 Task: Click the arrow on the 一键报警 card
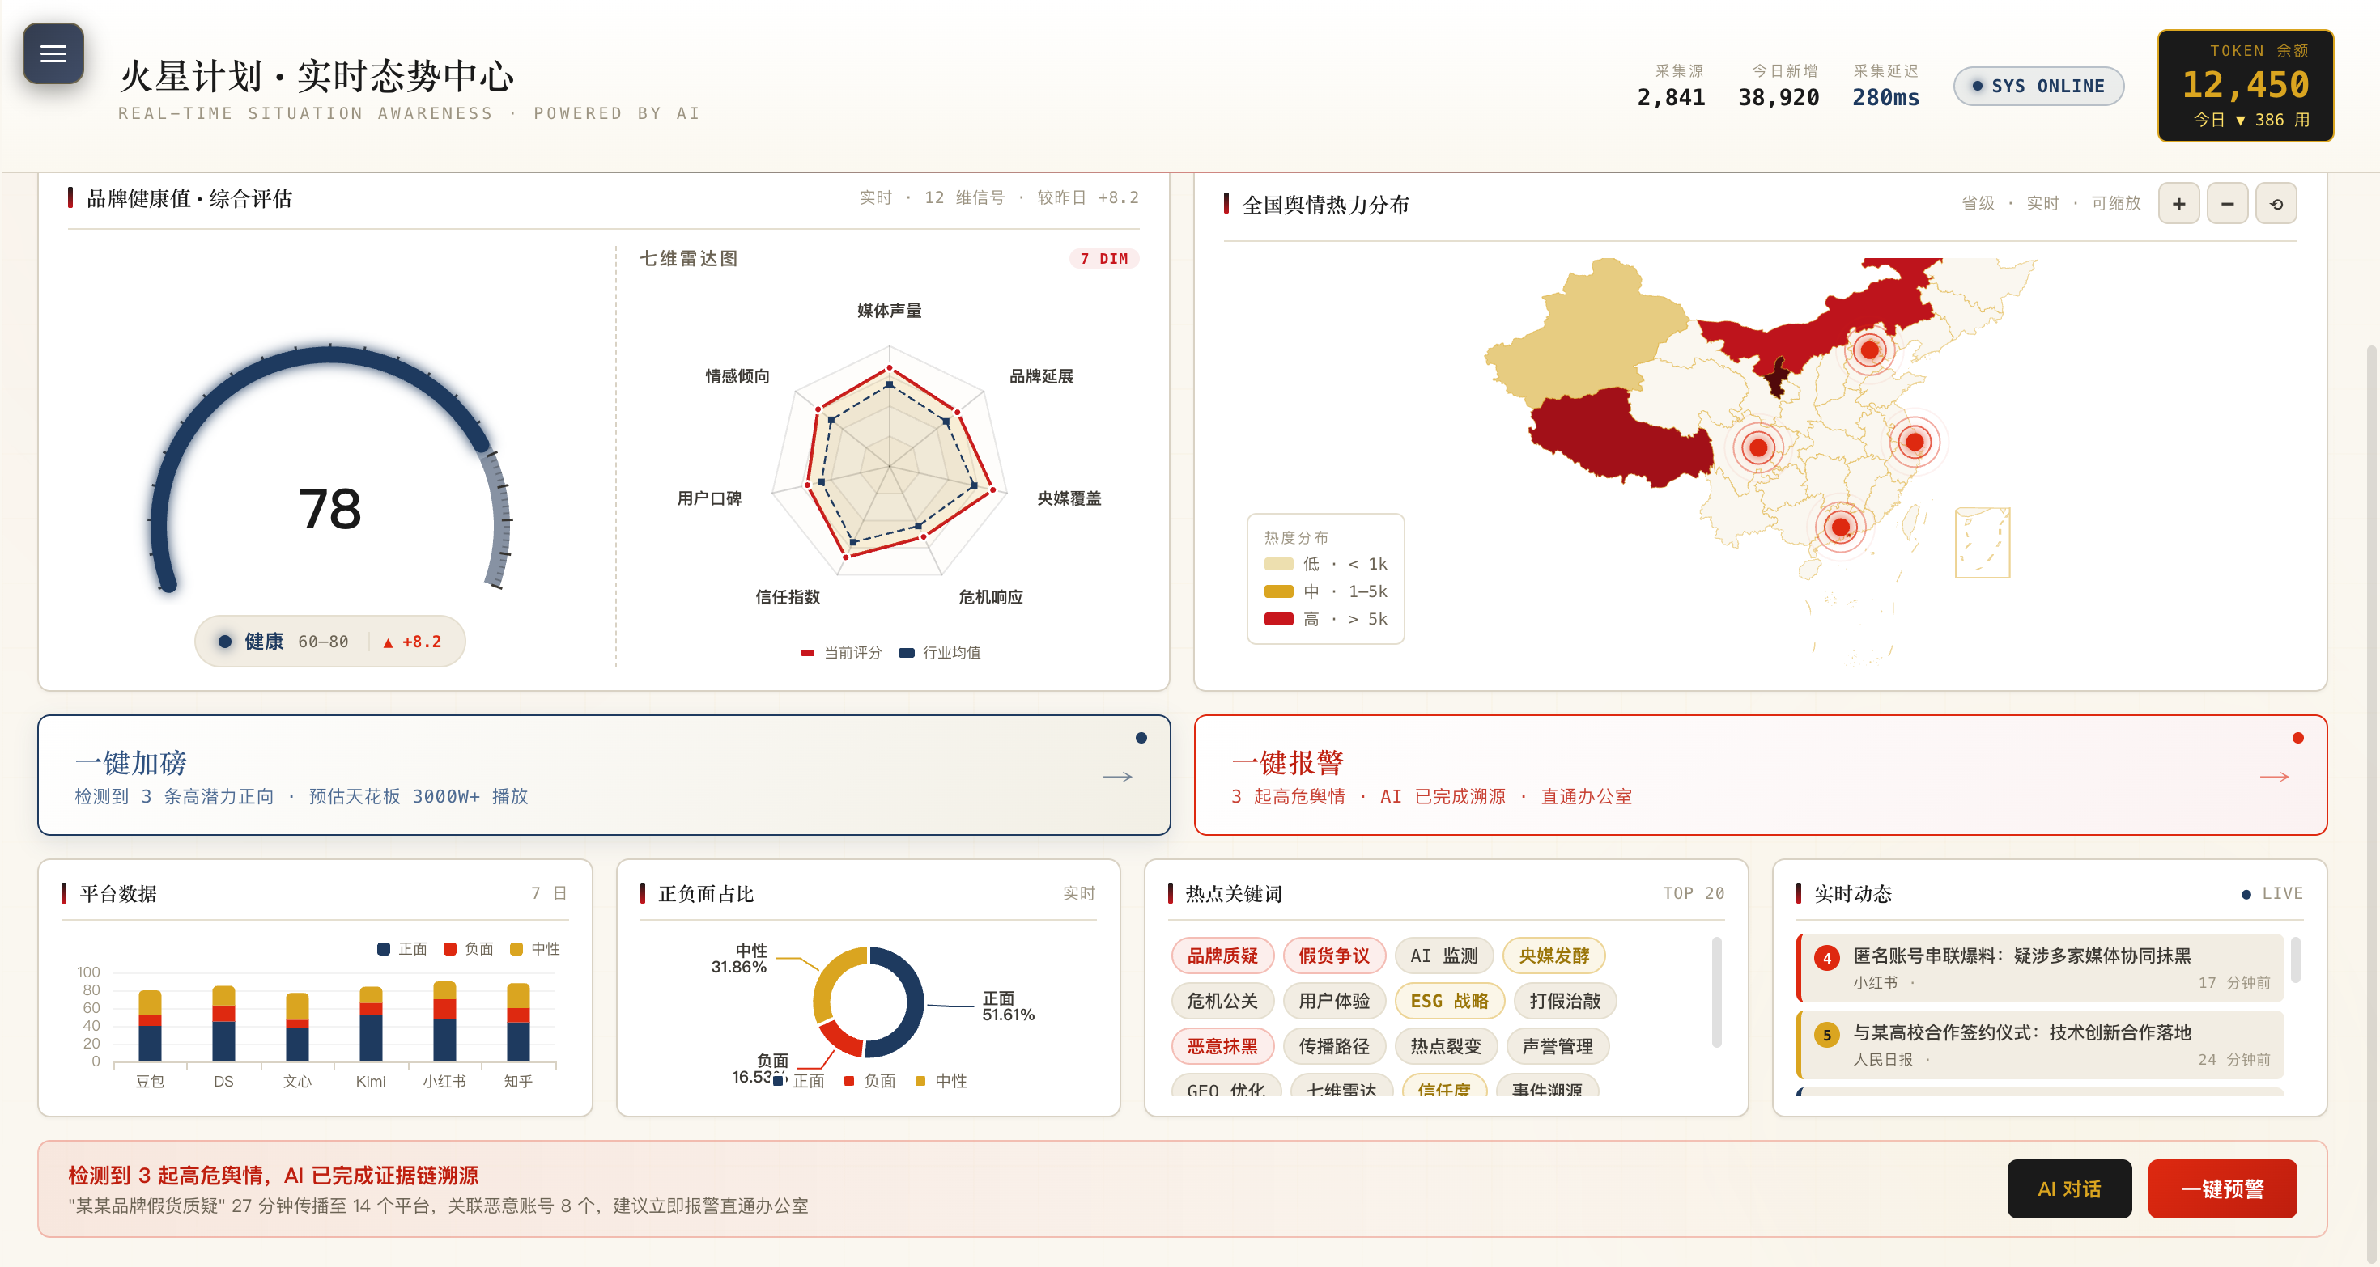point(2274,777)
